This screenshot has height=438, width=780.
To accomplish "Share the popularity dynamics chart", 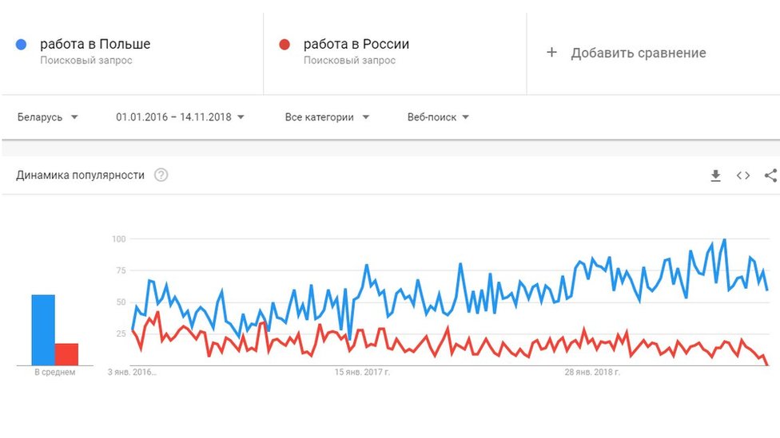I will 770,176.
